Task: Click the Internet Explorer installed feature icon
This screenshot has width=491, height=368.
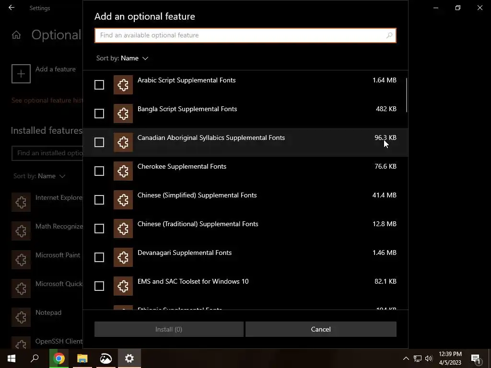Action: [x=21, y=203]
